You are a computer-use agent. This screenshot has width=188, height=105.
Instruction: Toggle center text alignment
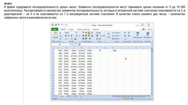86,36
